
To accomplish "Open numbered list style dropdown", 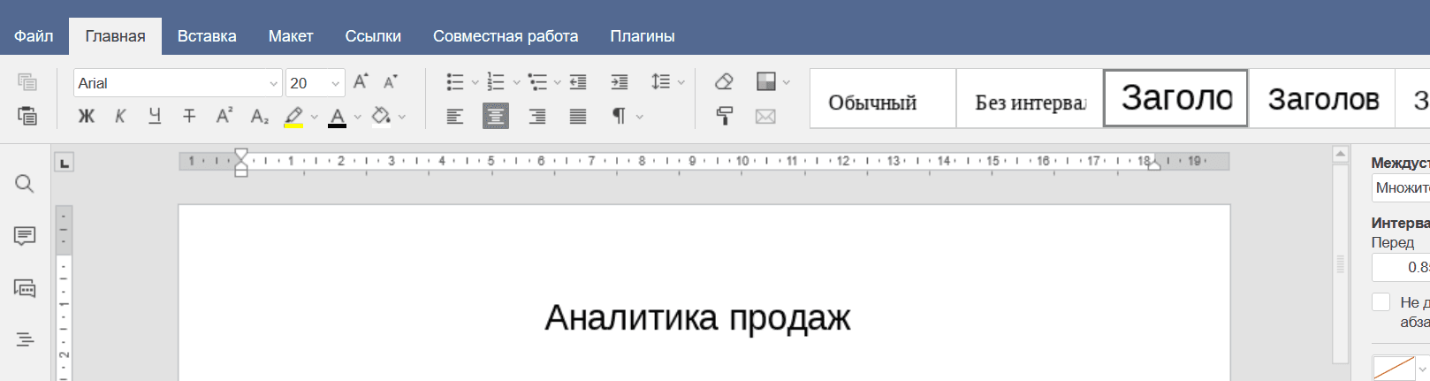I will 516,83.
